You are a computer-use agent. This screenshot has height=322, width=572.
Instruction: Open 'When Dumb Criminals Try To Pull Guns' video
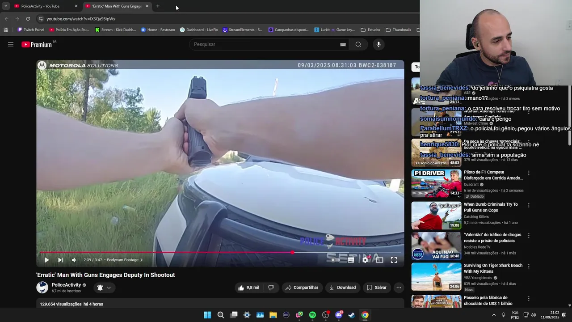point(491,207)
